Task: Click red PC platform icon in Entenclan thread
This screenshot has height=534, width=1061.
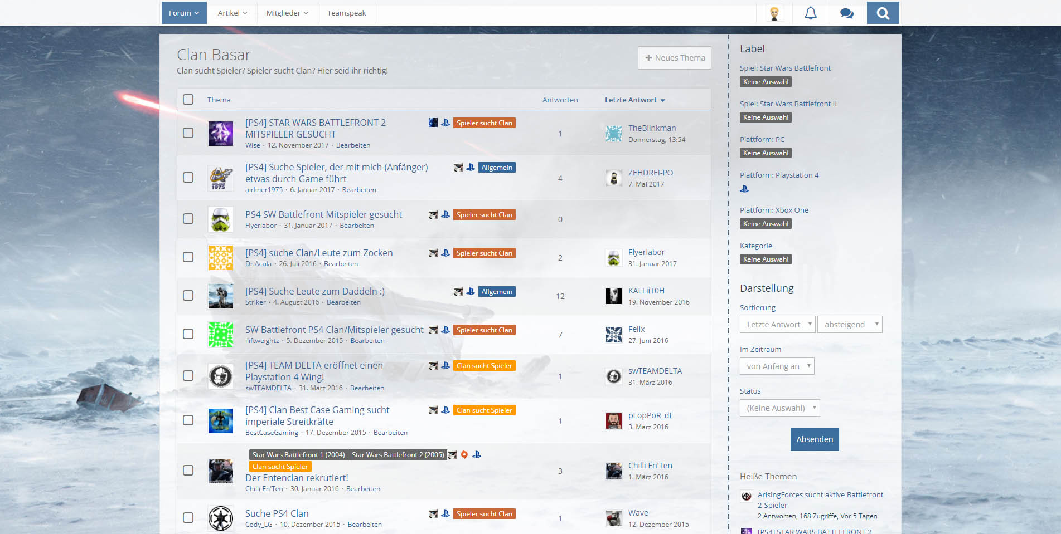Action: (464, 454)
